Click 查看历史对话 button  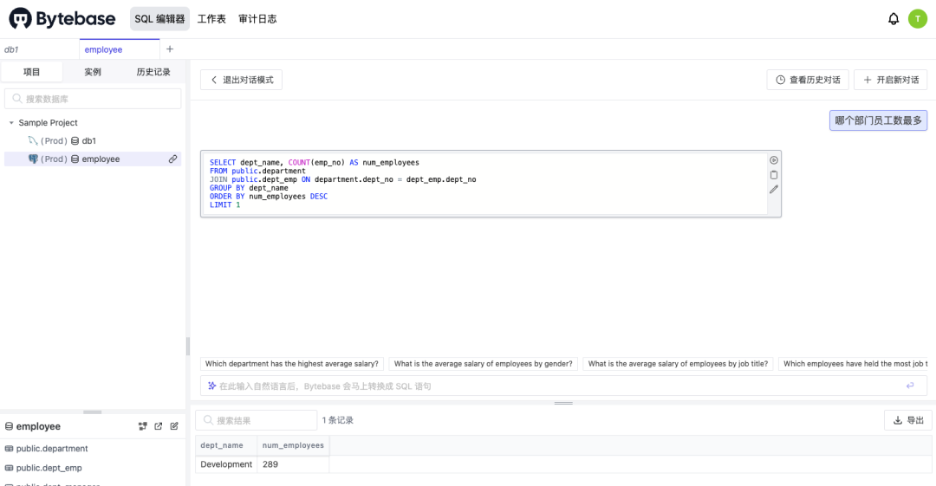[808, 80]
